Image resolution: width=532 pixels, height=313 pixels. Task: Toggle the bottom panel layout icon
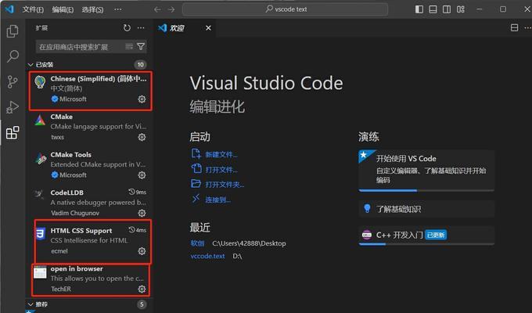point(433,9)
